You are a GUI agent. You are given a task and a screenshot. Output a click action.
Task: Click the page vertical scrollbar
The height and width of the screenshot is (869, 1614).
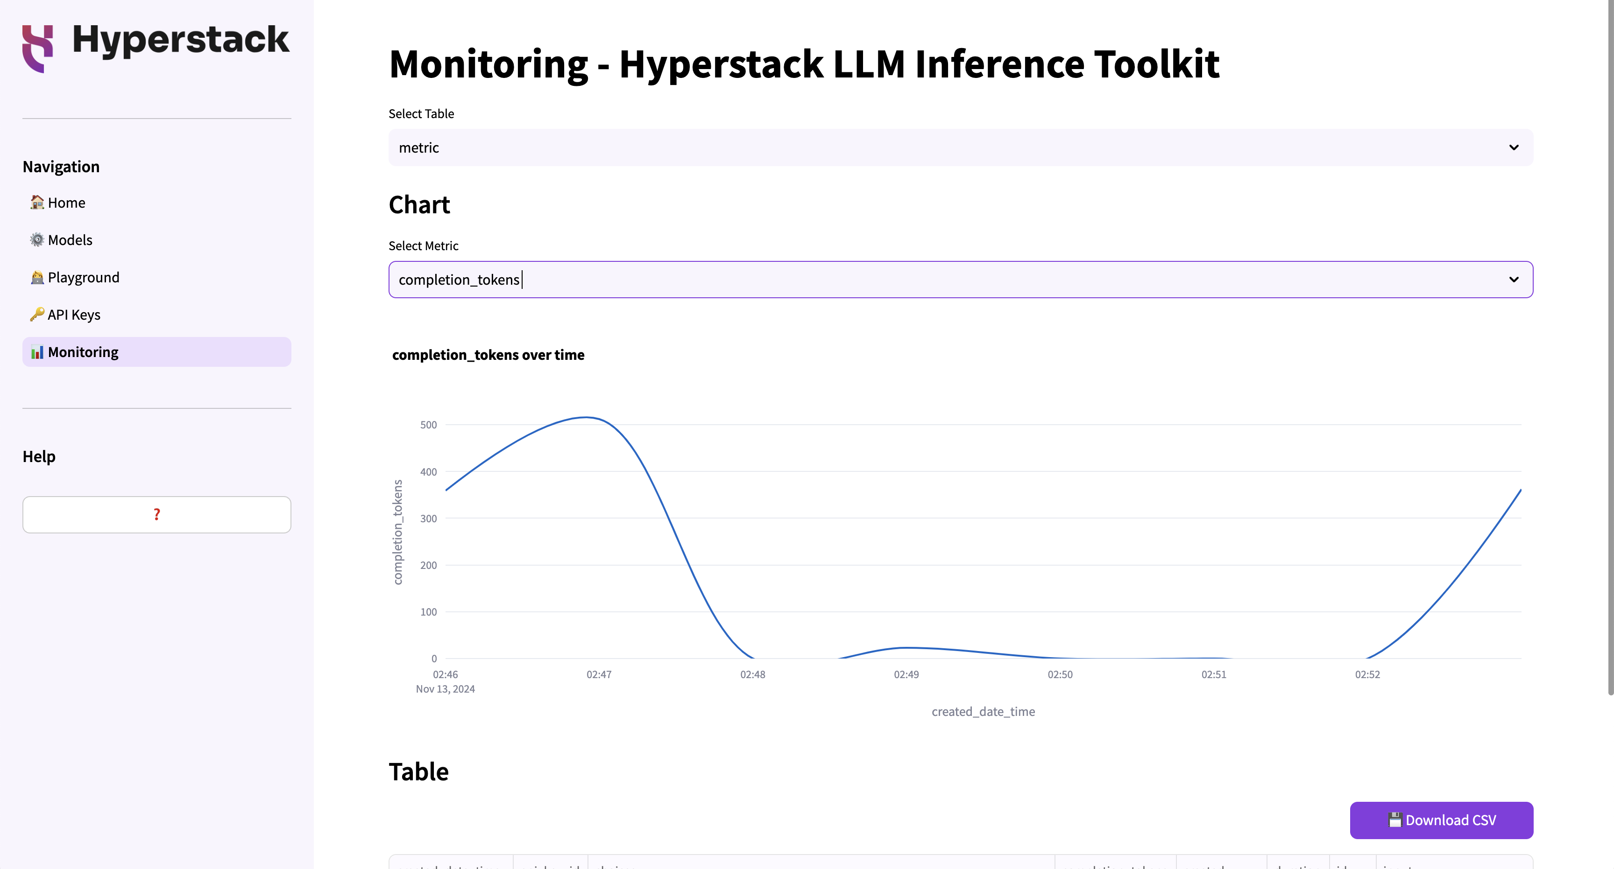click(x=1610, y=348)
